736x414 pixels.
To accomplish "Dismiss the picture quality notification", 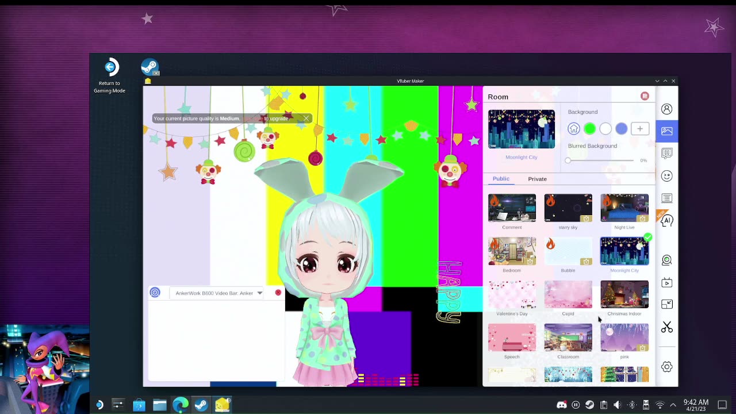I will [306, 118].
